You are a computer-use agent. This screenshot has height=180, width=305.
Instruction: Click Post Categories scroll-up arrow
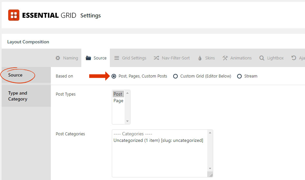pyautogui.click(x=210, y=133)
